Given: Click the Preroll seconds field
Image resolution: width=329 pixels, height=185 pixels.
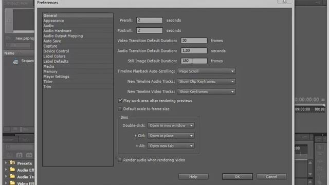Looking at the screenshot, I should [x=150, y=20].
